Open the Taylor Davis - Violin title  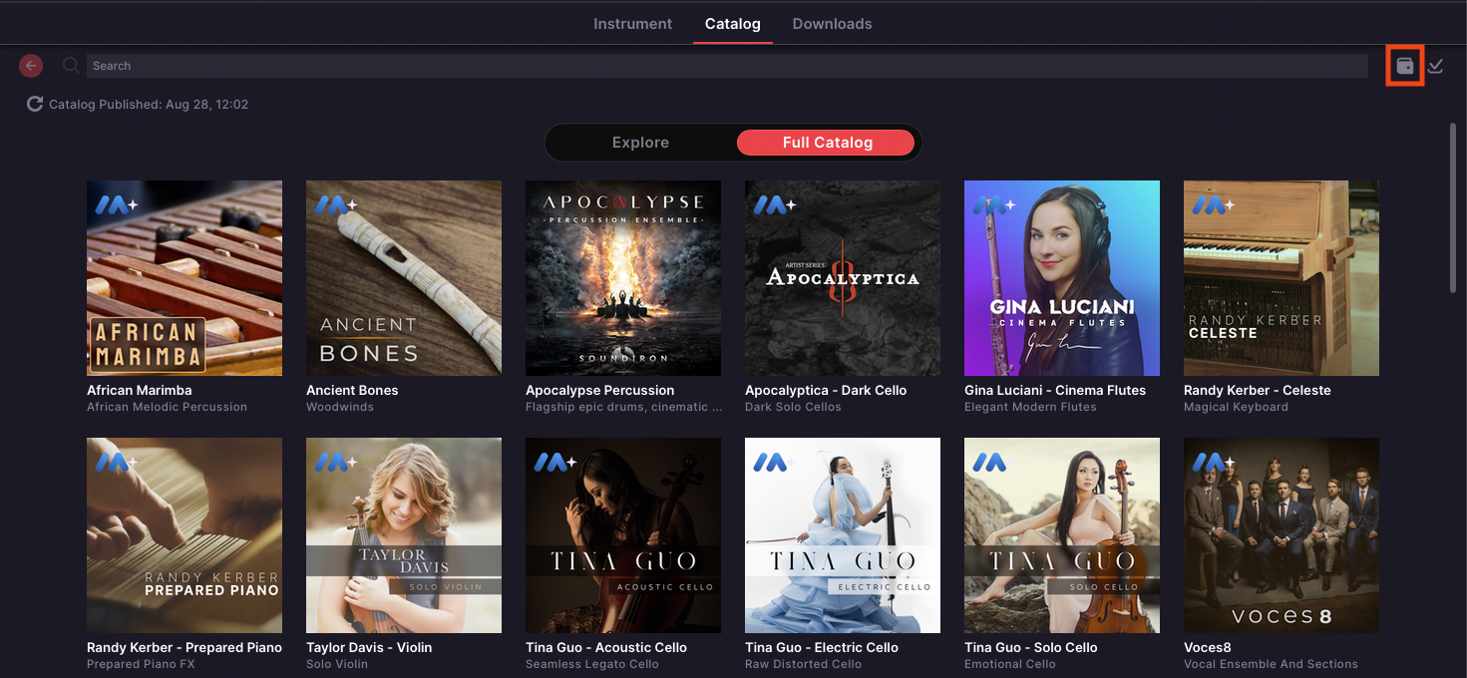click(369, 647)
